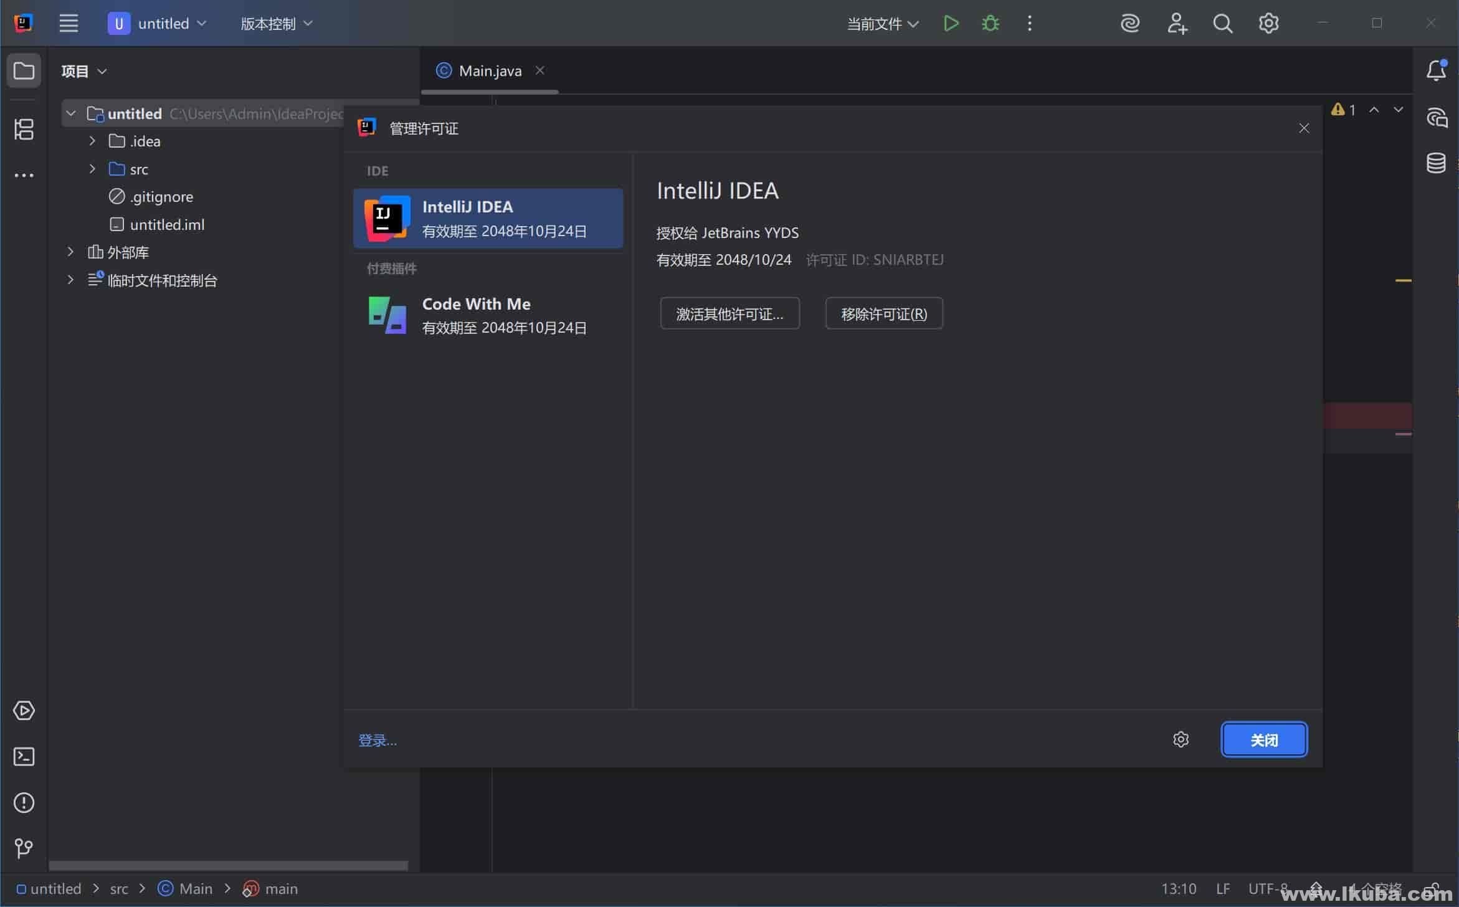Open the 版本控制 dropdown
Image resolution: width=1459 pixels, height=907 pixels.
(277, 24)
